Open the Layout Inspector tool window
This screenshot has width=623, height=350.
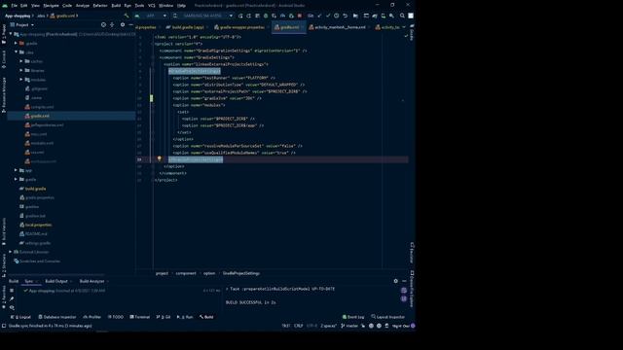click(x=388, y=317)
